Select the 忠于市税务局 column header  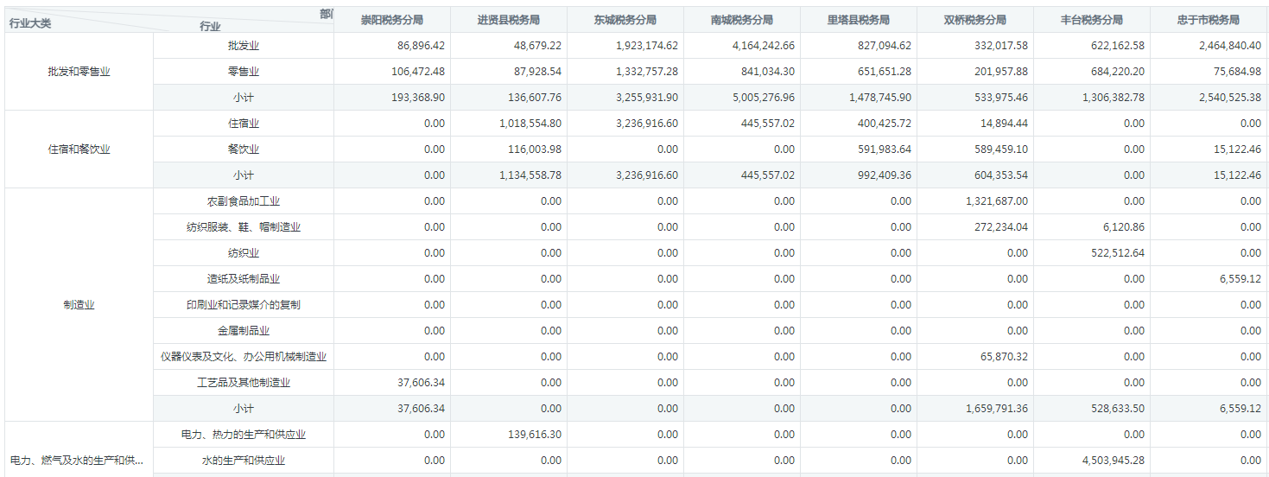(1209, 20)
